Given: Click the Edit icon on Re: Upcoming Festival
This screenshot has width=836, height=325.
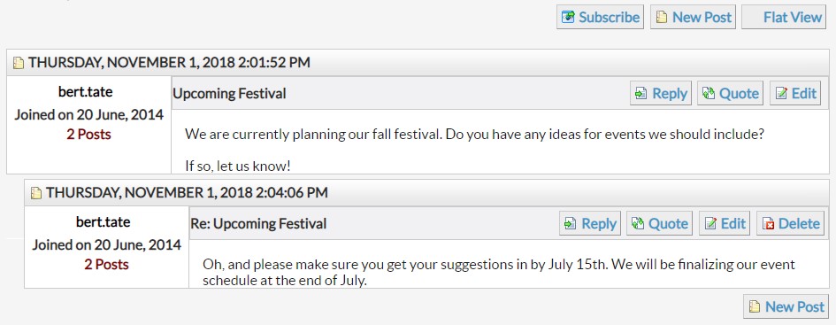Looking at the screenshot, I should tap(710, 224).
